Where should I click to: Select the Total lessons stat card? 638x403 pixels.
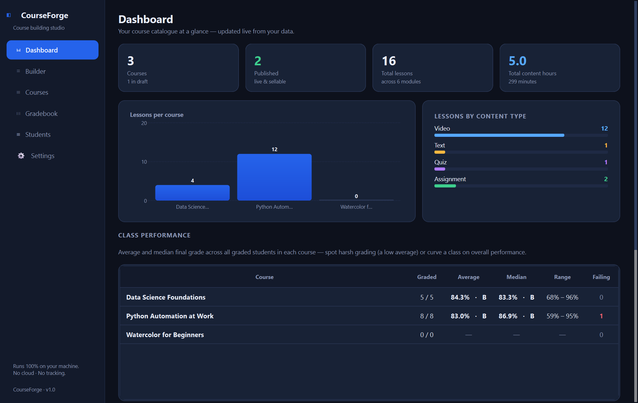coord(433,68)
